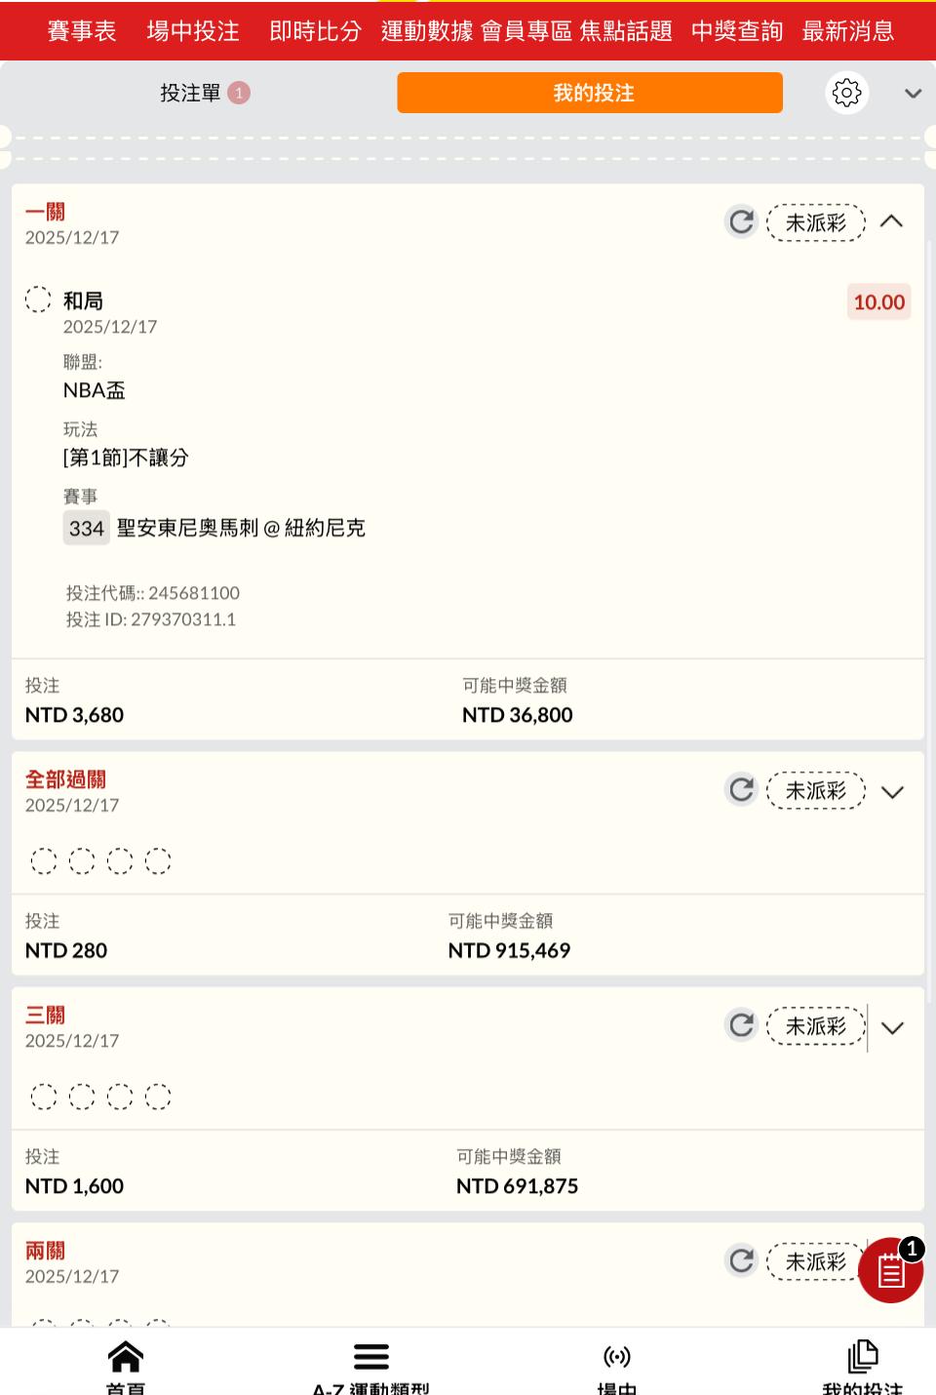Collapse the 一關 bet details

(891, 221)
